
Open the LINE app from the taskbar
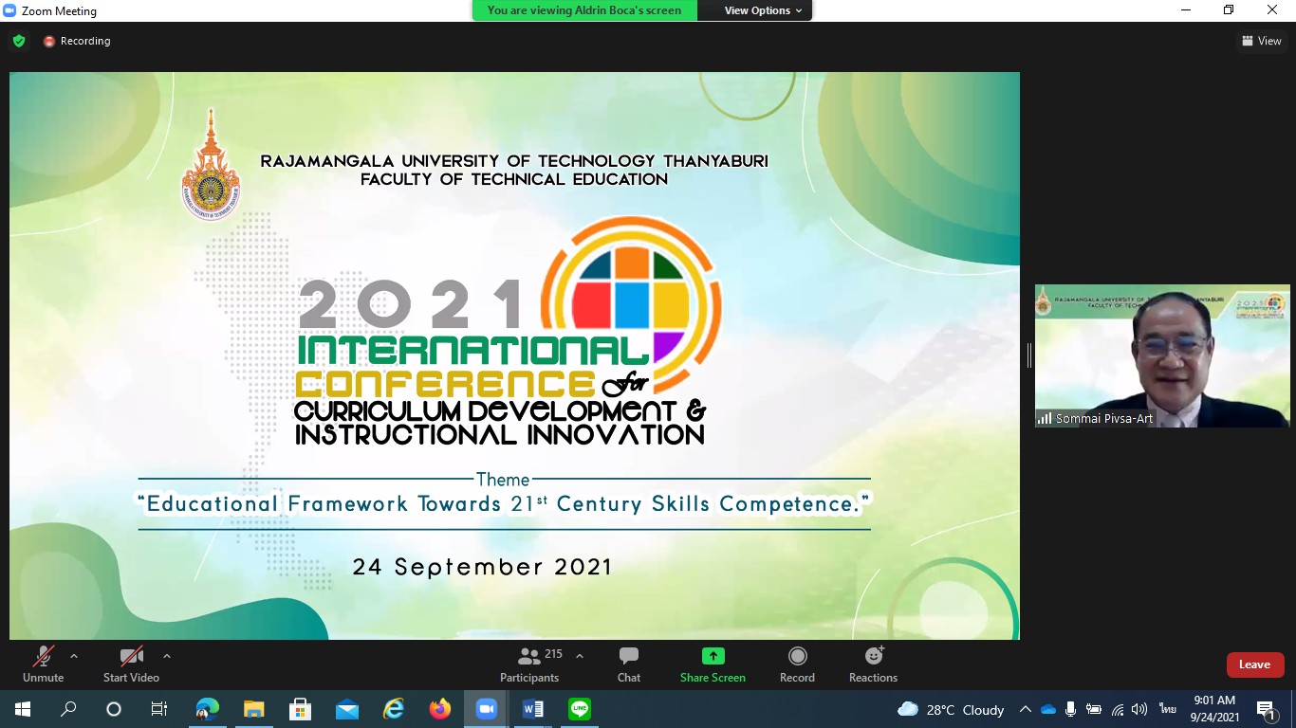coord(579,709)
